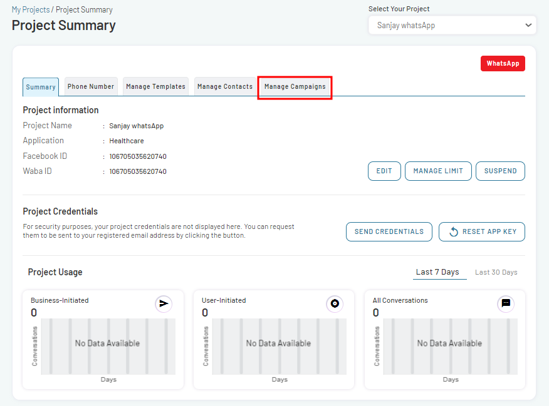Screen dimensions: 549x406
Task: Show usage for Last 30 Days
Action: [x=496, y=272]
